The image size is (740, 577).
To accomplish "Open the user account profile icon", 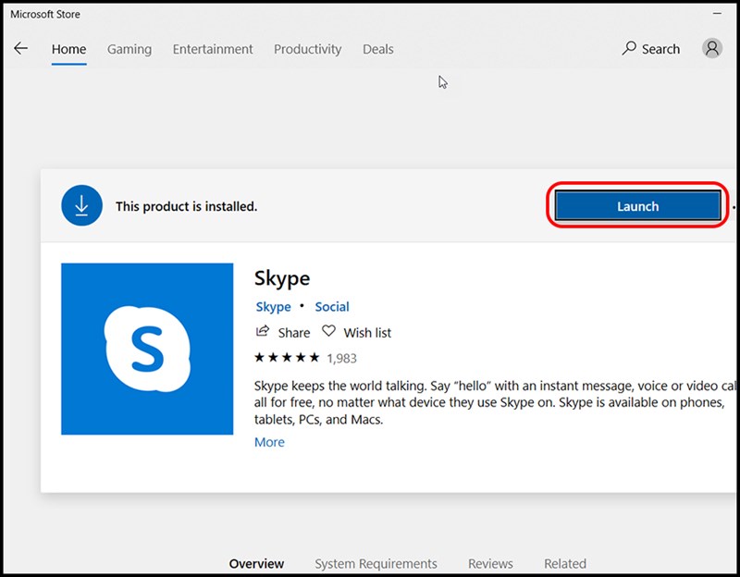I will pos(712,48).
